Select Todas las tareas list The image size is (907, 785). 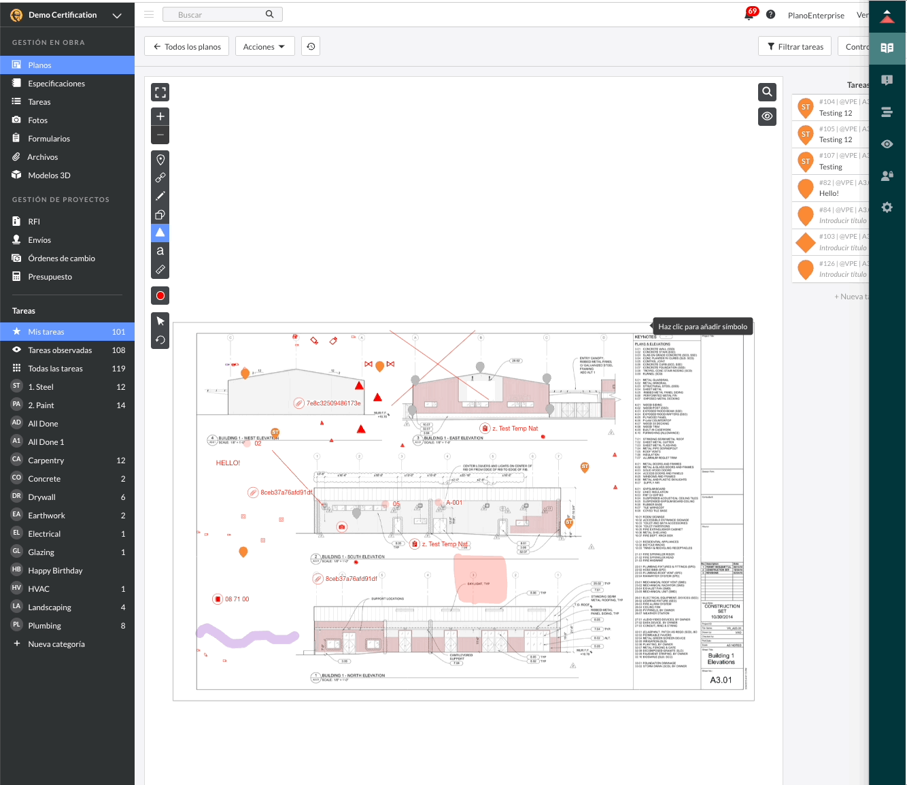tap(67, 369)
